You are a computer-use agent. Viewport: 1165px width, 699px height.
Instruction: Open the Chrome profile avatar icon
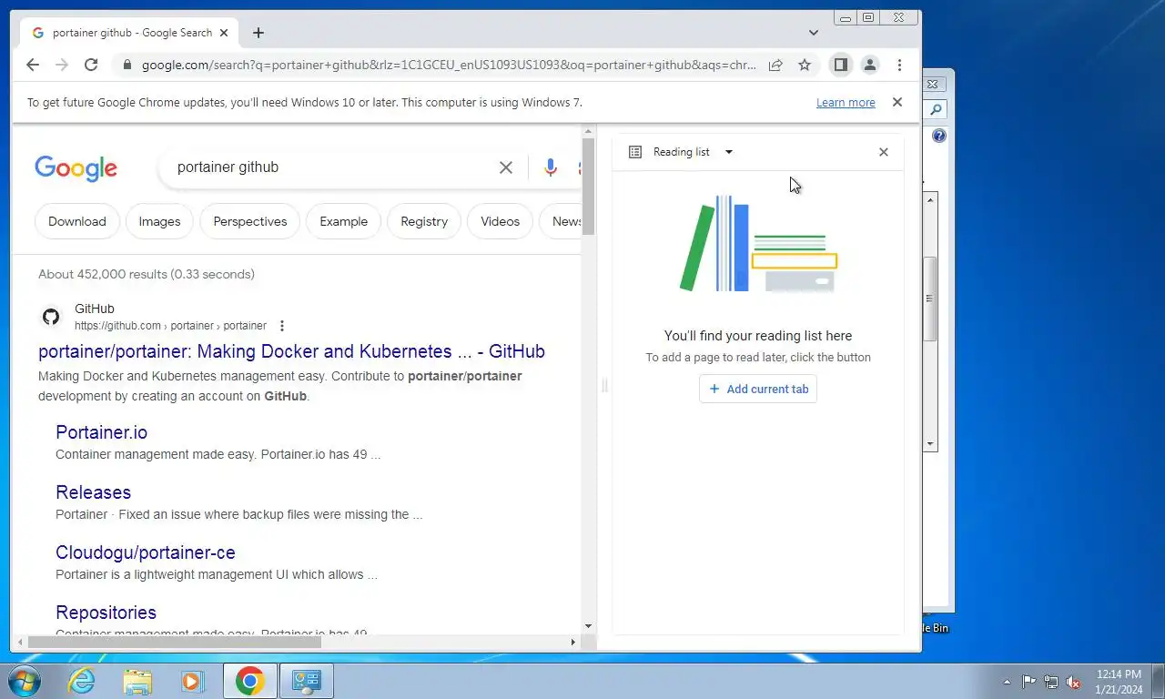870,65
